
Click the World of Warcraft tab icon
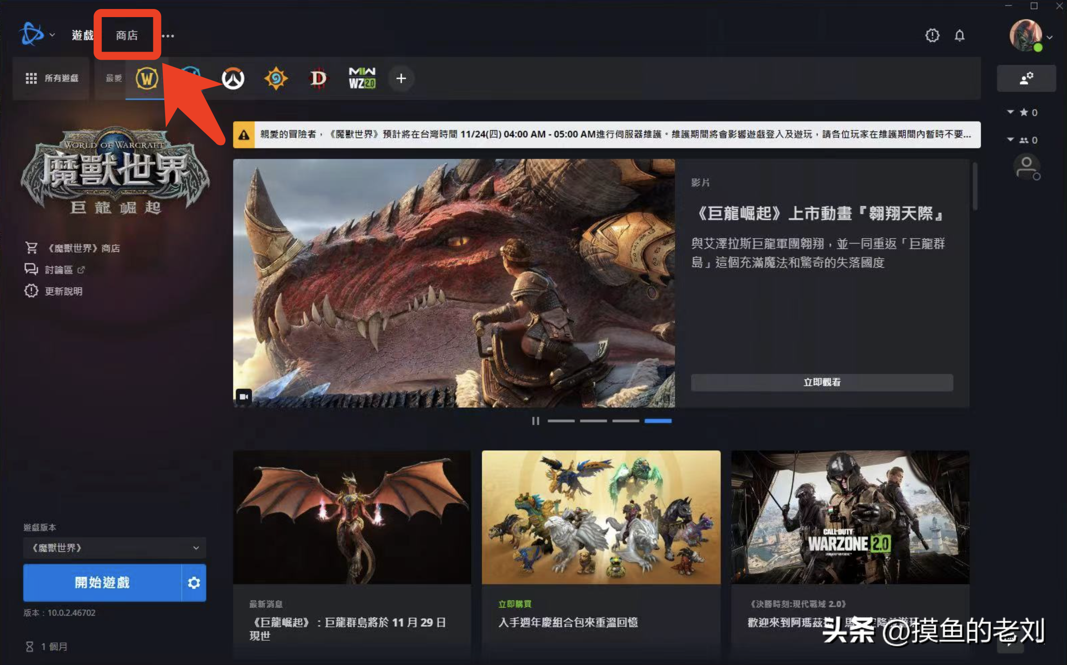point(147,79)
